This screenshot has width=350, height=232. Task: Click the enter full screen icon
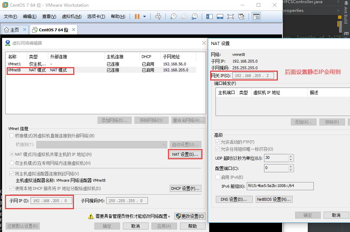tap(230, 17)
